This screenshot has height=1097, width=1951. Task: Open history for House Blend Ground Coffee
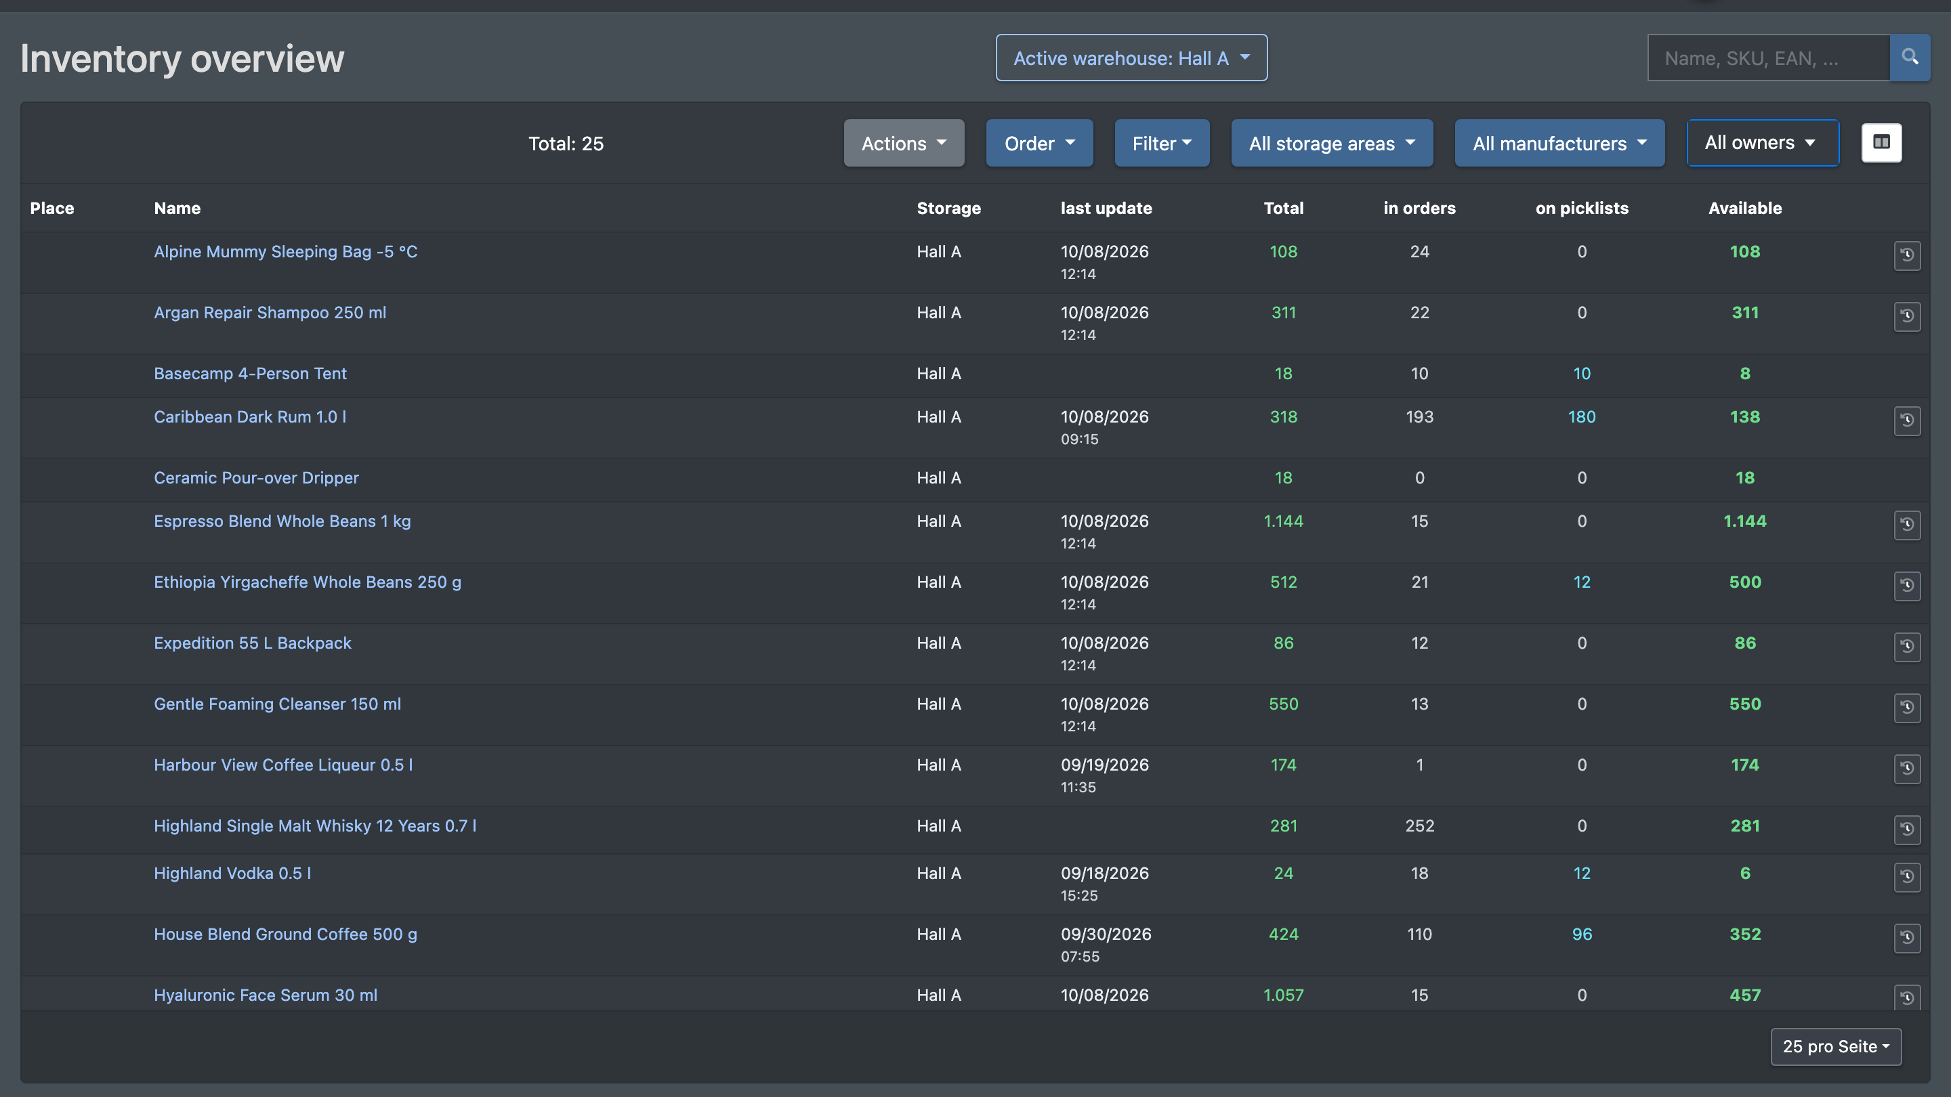(1907, 939)
